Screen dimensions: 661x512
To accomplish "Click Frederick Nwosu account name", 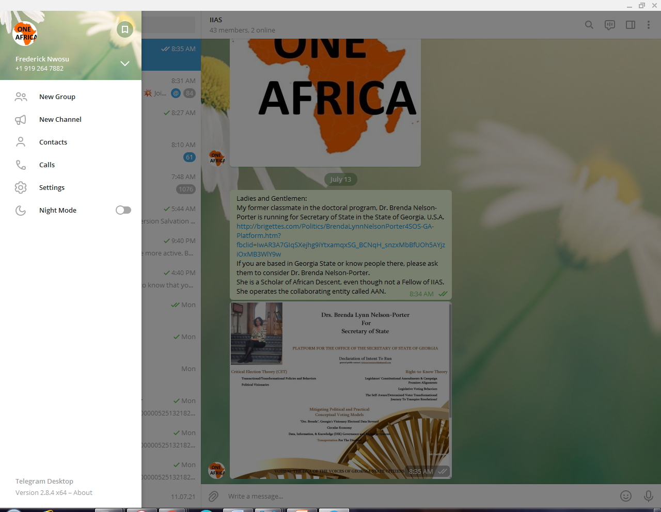I will 42,59.
